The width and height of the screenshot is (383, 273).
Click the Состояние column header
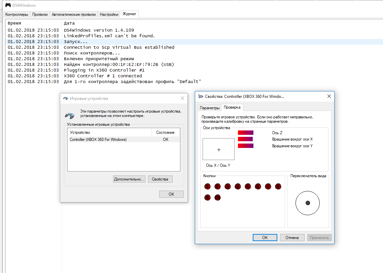[x=165, y=132]
